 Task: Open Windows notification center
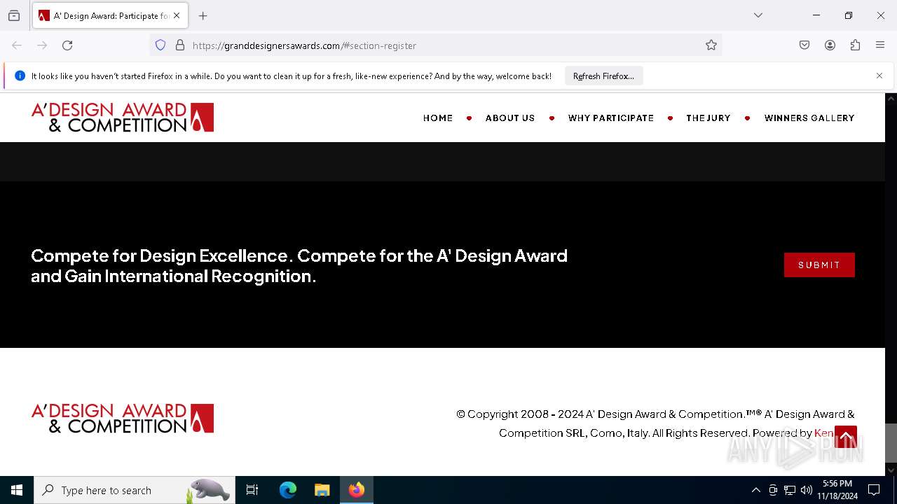pyautogui.click(x=874, y=490)
